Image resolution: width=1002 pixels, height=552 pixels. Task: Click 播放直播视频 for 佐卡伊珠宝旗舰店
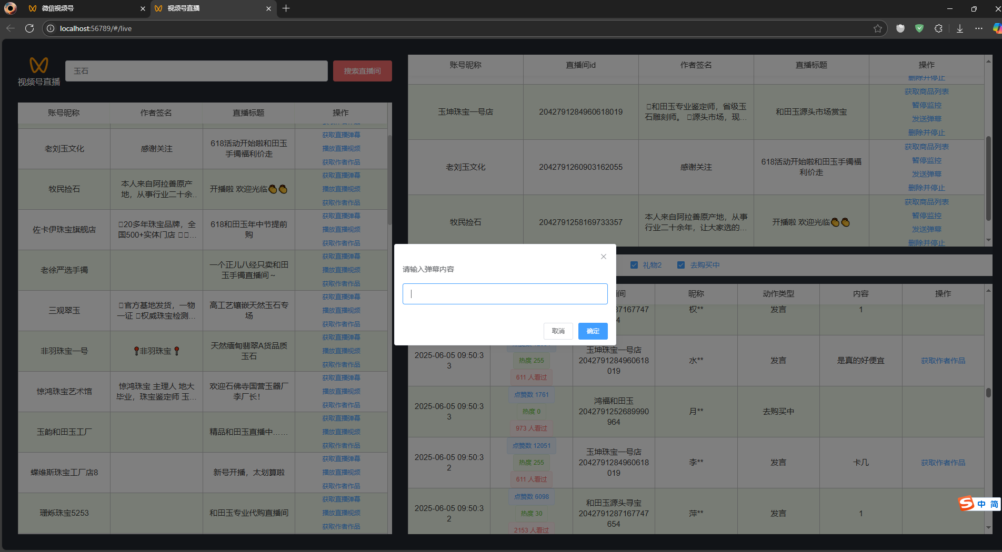click(341, 230)
